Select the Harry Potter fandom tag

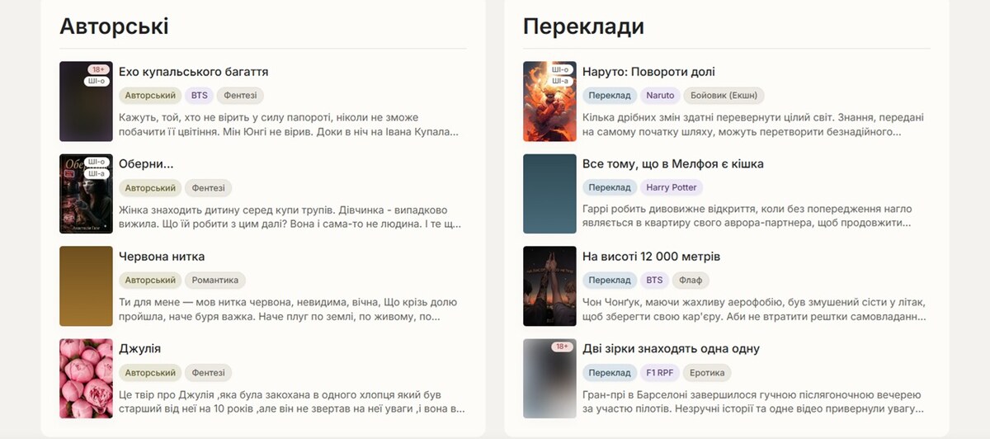click(x=672, y=188)
